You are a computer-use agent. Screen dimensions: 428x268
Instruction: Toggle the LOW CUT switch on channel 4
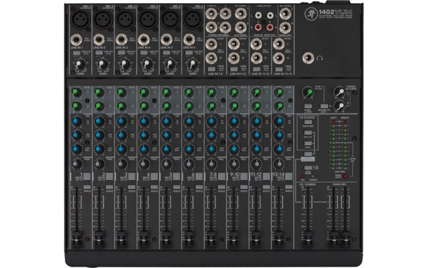coord(143,53)
